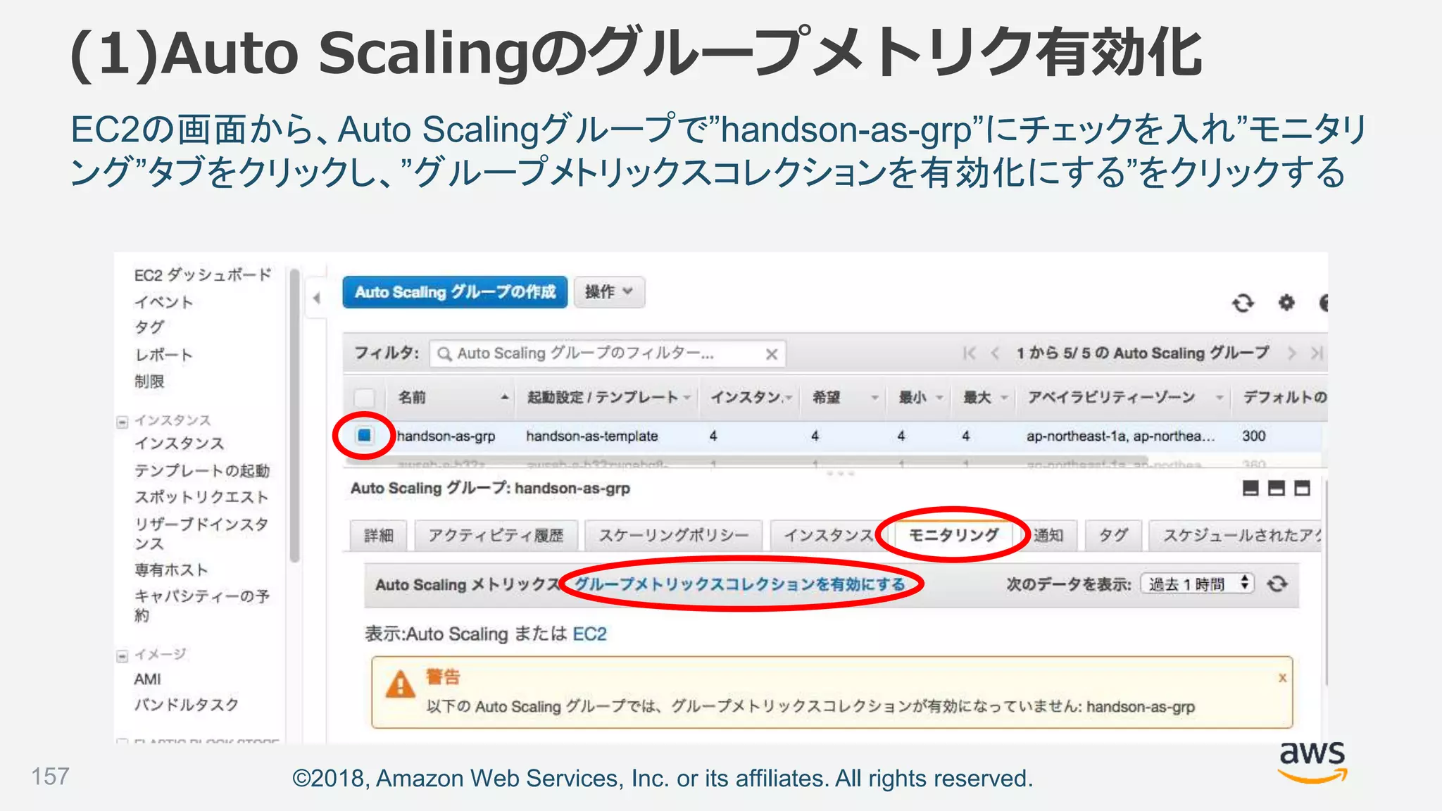Go to last page of groups
This screenshot has width=1442, height=811.
pyautogui.click(x=1317, y=353)
